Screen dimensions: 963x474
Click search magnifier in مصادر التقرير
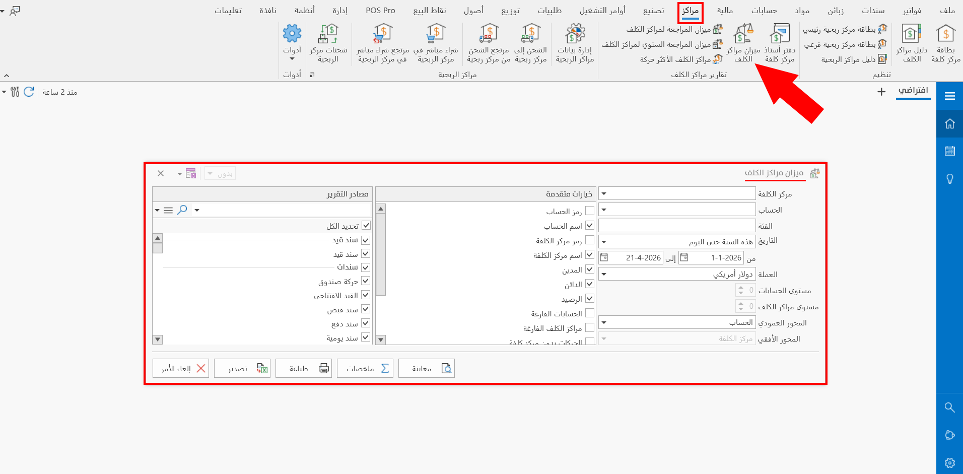point(182,210)
